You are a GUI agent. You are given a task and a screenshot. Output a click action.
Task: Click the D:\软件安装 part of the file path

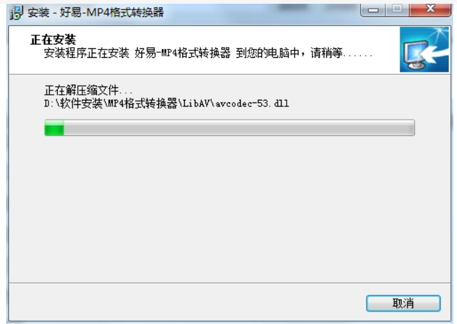(74, 104)
